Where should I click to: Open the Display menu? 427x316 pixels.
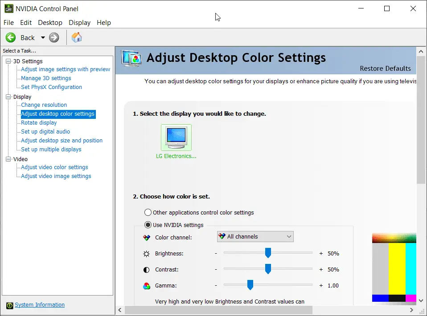(x=79, y=23)
